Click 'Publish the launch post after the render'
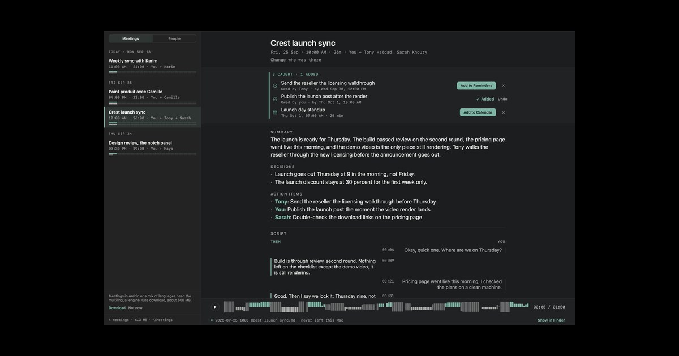This screenshot has height=356, width=679. click(x=324, y=96)
